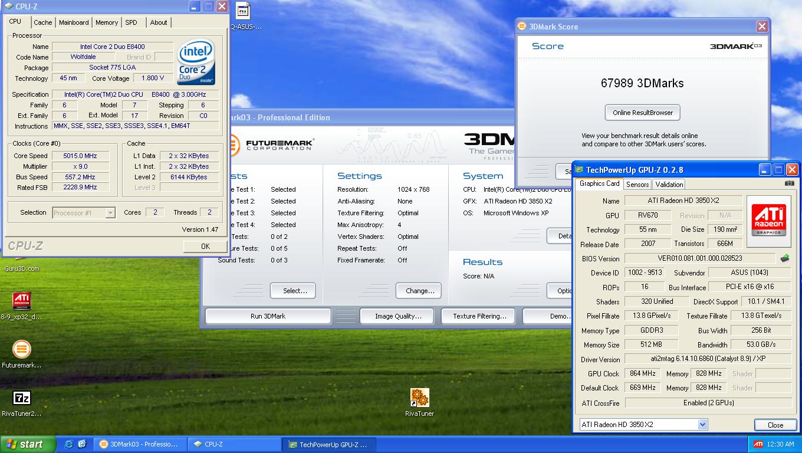Switch to TechPowerUp GPU-Z taskbar button
The height and width of the screenshot is (453, 802).
[x=329, y=444]
